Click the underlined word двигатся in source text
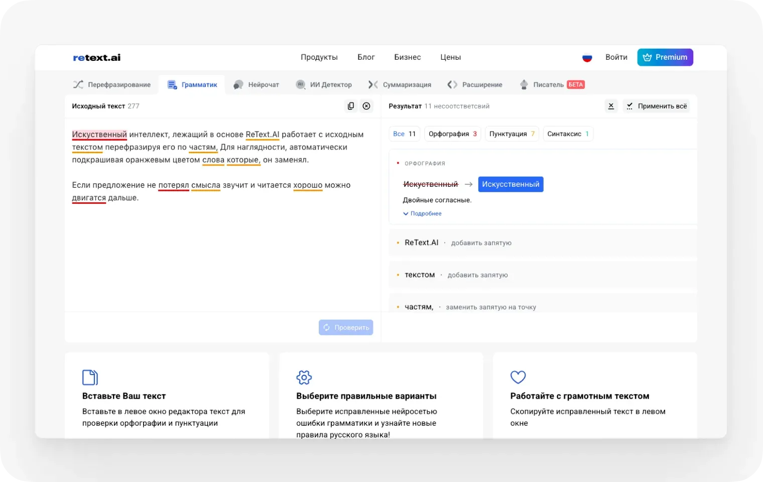This screenshot has width=763, height=482. tap(89, 198)
